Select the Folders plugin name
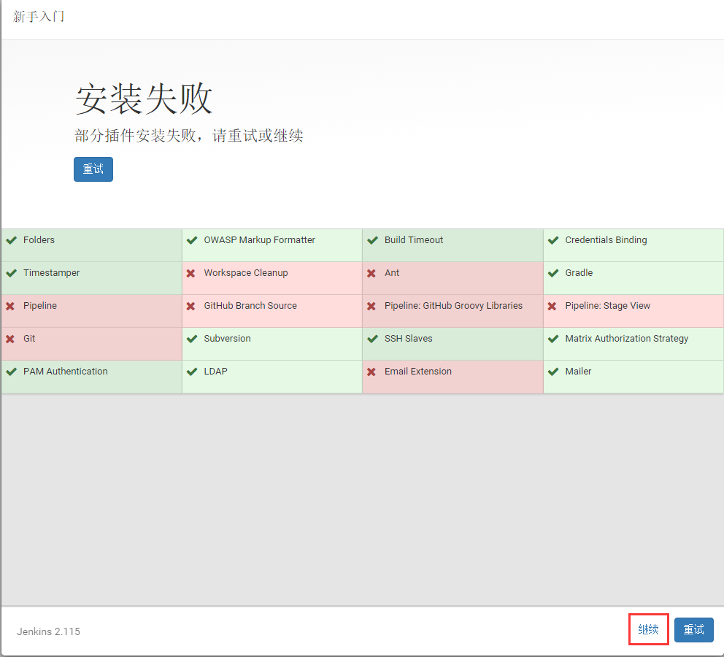Screen dimensions: 724x657 [x=39, y=239]
